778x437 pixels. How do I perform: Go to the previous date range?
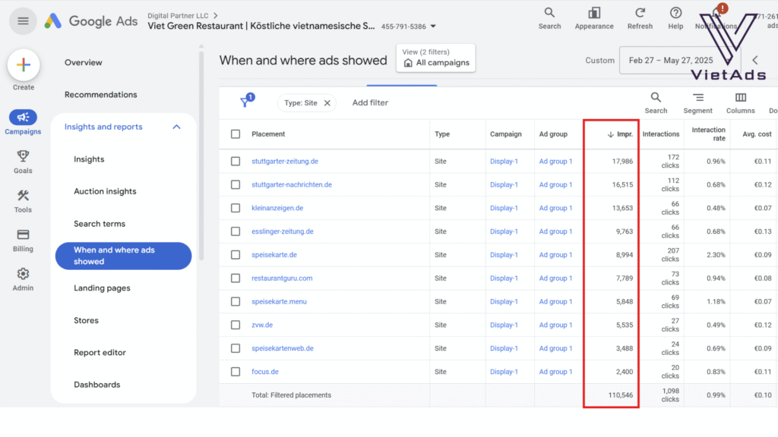(754, 61)
